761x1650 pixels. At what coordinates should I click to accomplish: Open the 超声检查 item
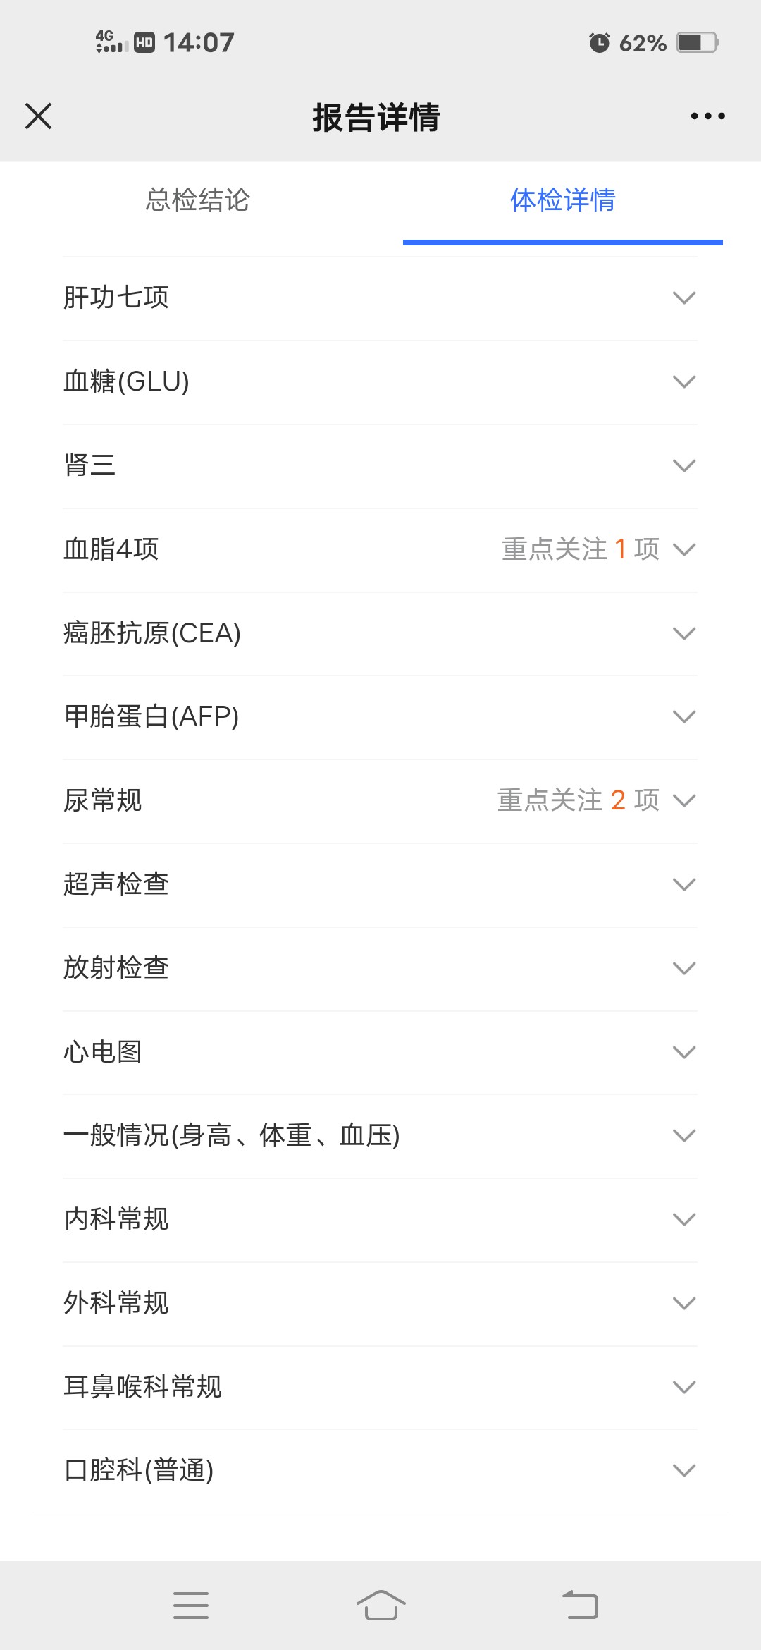(116, 884)
